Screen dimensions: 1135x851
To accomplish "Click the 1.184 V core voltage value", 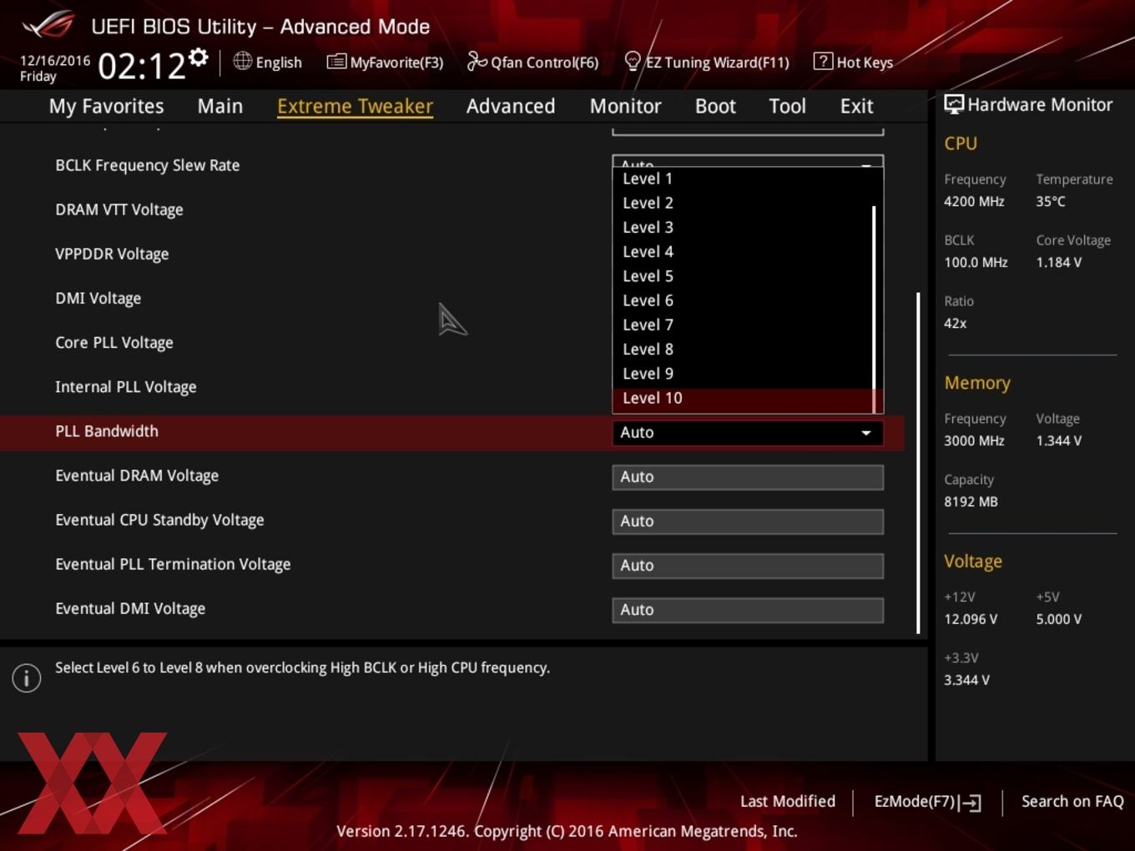I will coord(1058,262).
